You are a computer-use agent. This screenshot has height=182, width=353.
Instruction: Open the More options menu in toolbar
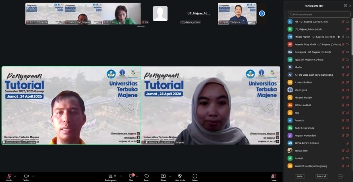195,176
